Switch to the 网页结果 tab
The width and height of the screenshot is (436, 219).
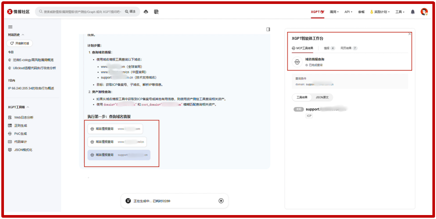(349, 48)
